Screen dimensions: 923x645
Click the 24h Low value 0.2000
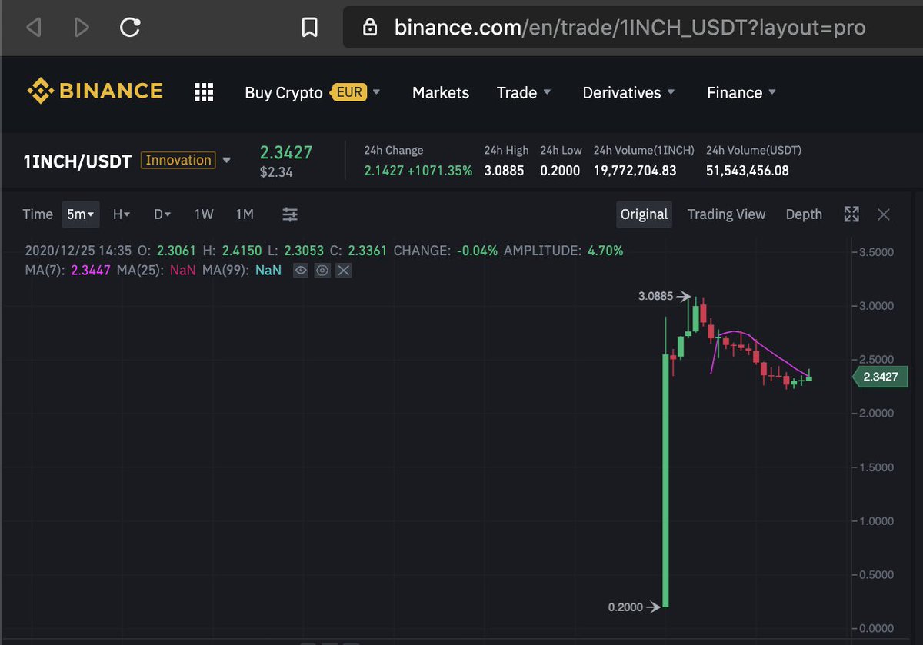(x=560, y=171)
